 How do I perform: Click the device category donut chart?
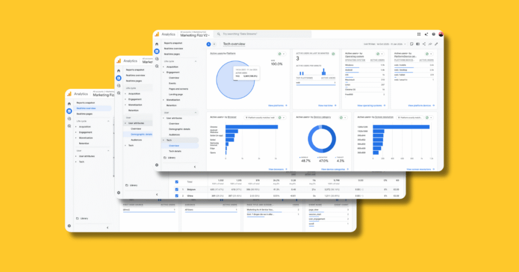tap(322, 139)
